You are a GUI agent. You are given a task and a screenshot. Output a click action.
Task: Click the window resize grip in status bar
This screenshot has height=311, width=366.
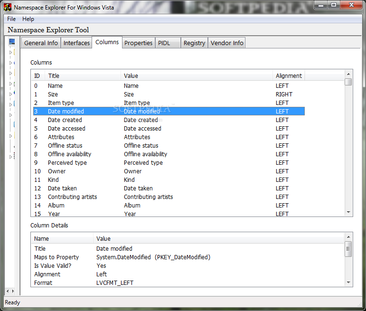[359, 304]
